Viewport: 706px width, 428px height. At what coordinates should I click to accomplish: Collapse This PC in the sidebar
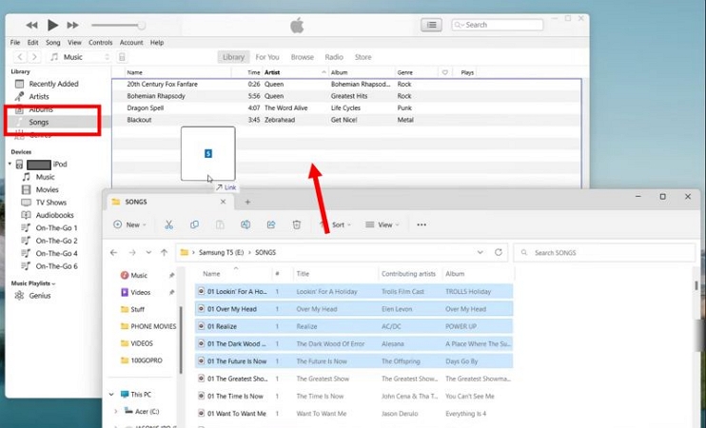pos(111,395)
